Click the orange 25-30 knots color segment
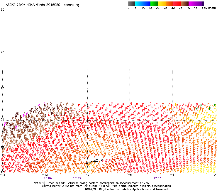The width and height of the screenshot is (217, 191). point(169,4)
